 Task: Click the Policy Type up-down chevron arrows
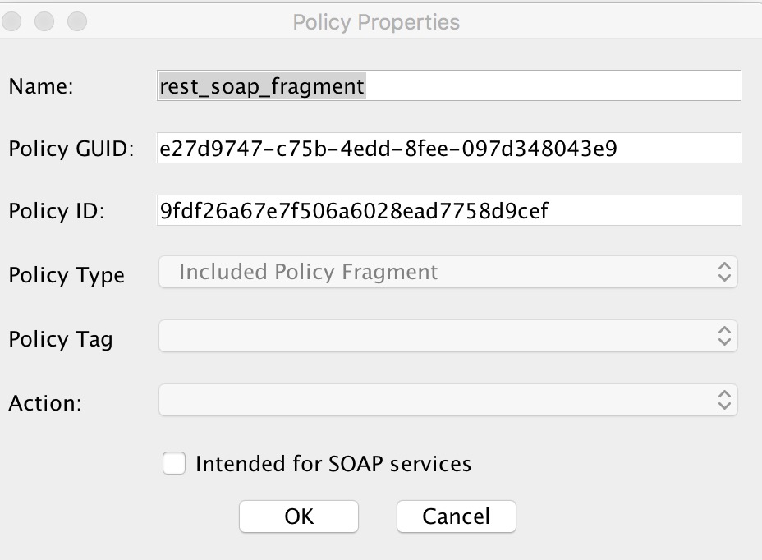(x=724, y=272)
